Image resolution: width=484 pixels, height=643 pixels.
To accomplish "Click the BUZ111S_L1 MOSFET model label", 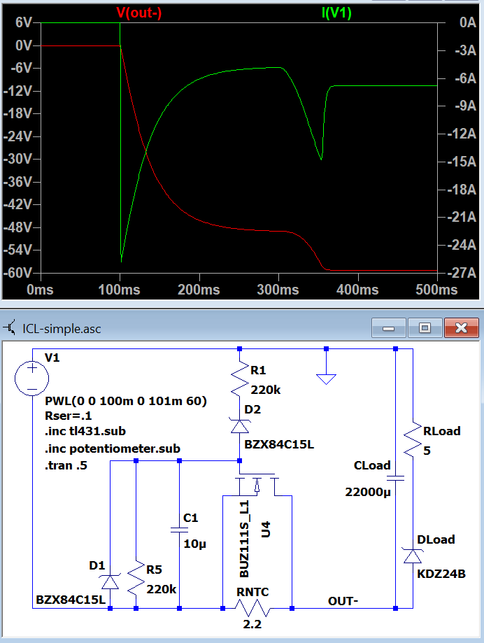I will point(244,539).
